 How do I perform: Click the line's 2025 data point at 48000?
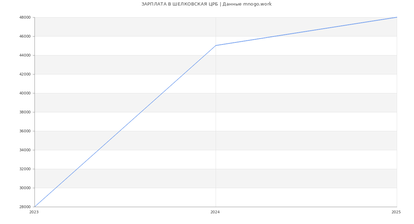[x=397, y=17]
